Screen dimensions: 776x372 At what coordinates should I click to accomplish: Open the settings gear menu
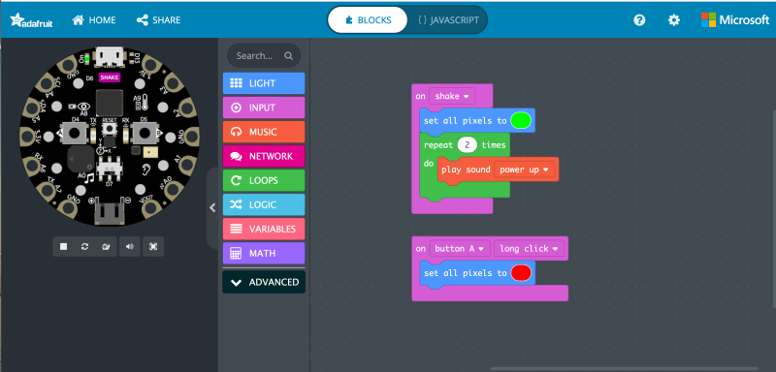pyautogui.click(x=674, y=20)
